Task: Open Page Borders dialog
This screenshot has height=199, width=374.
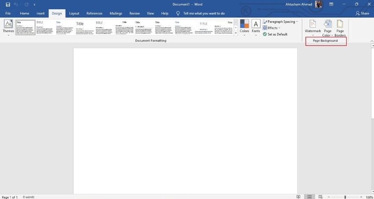Action: point(340,28)
